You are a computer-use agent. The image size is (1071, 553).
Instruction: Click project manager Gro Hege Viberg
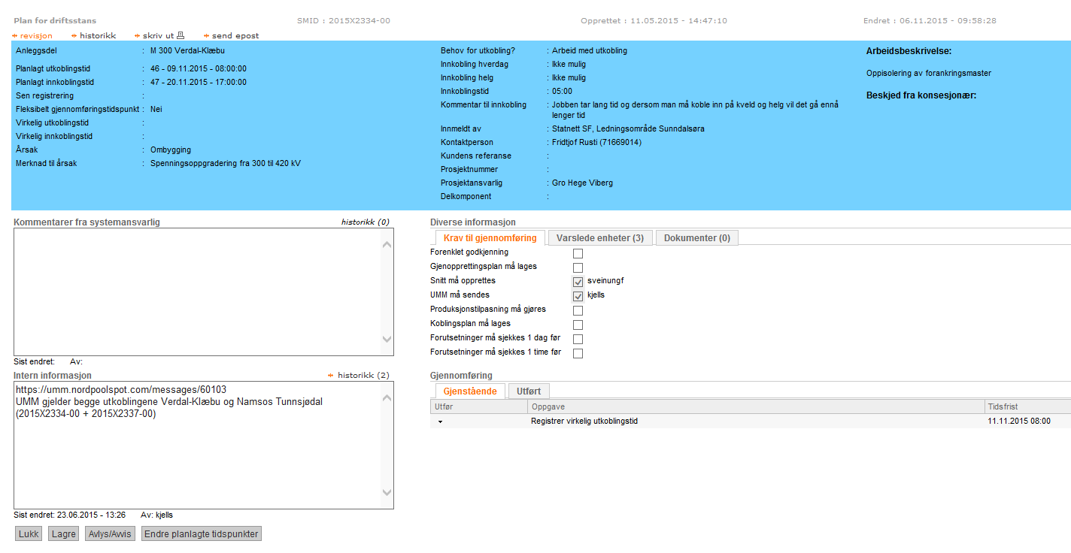click(582, 183)
